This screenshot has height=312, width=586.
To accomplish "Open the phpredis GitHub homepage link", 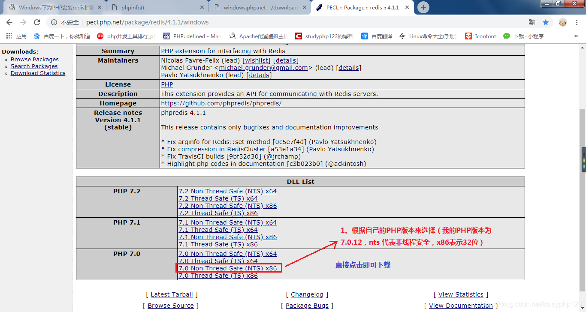I will [221, 103].
